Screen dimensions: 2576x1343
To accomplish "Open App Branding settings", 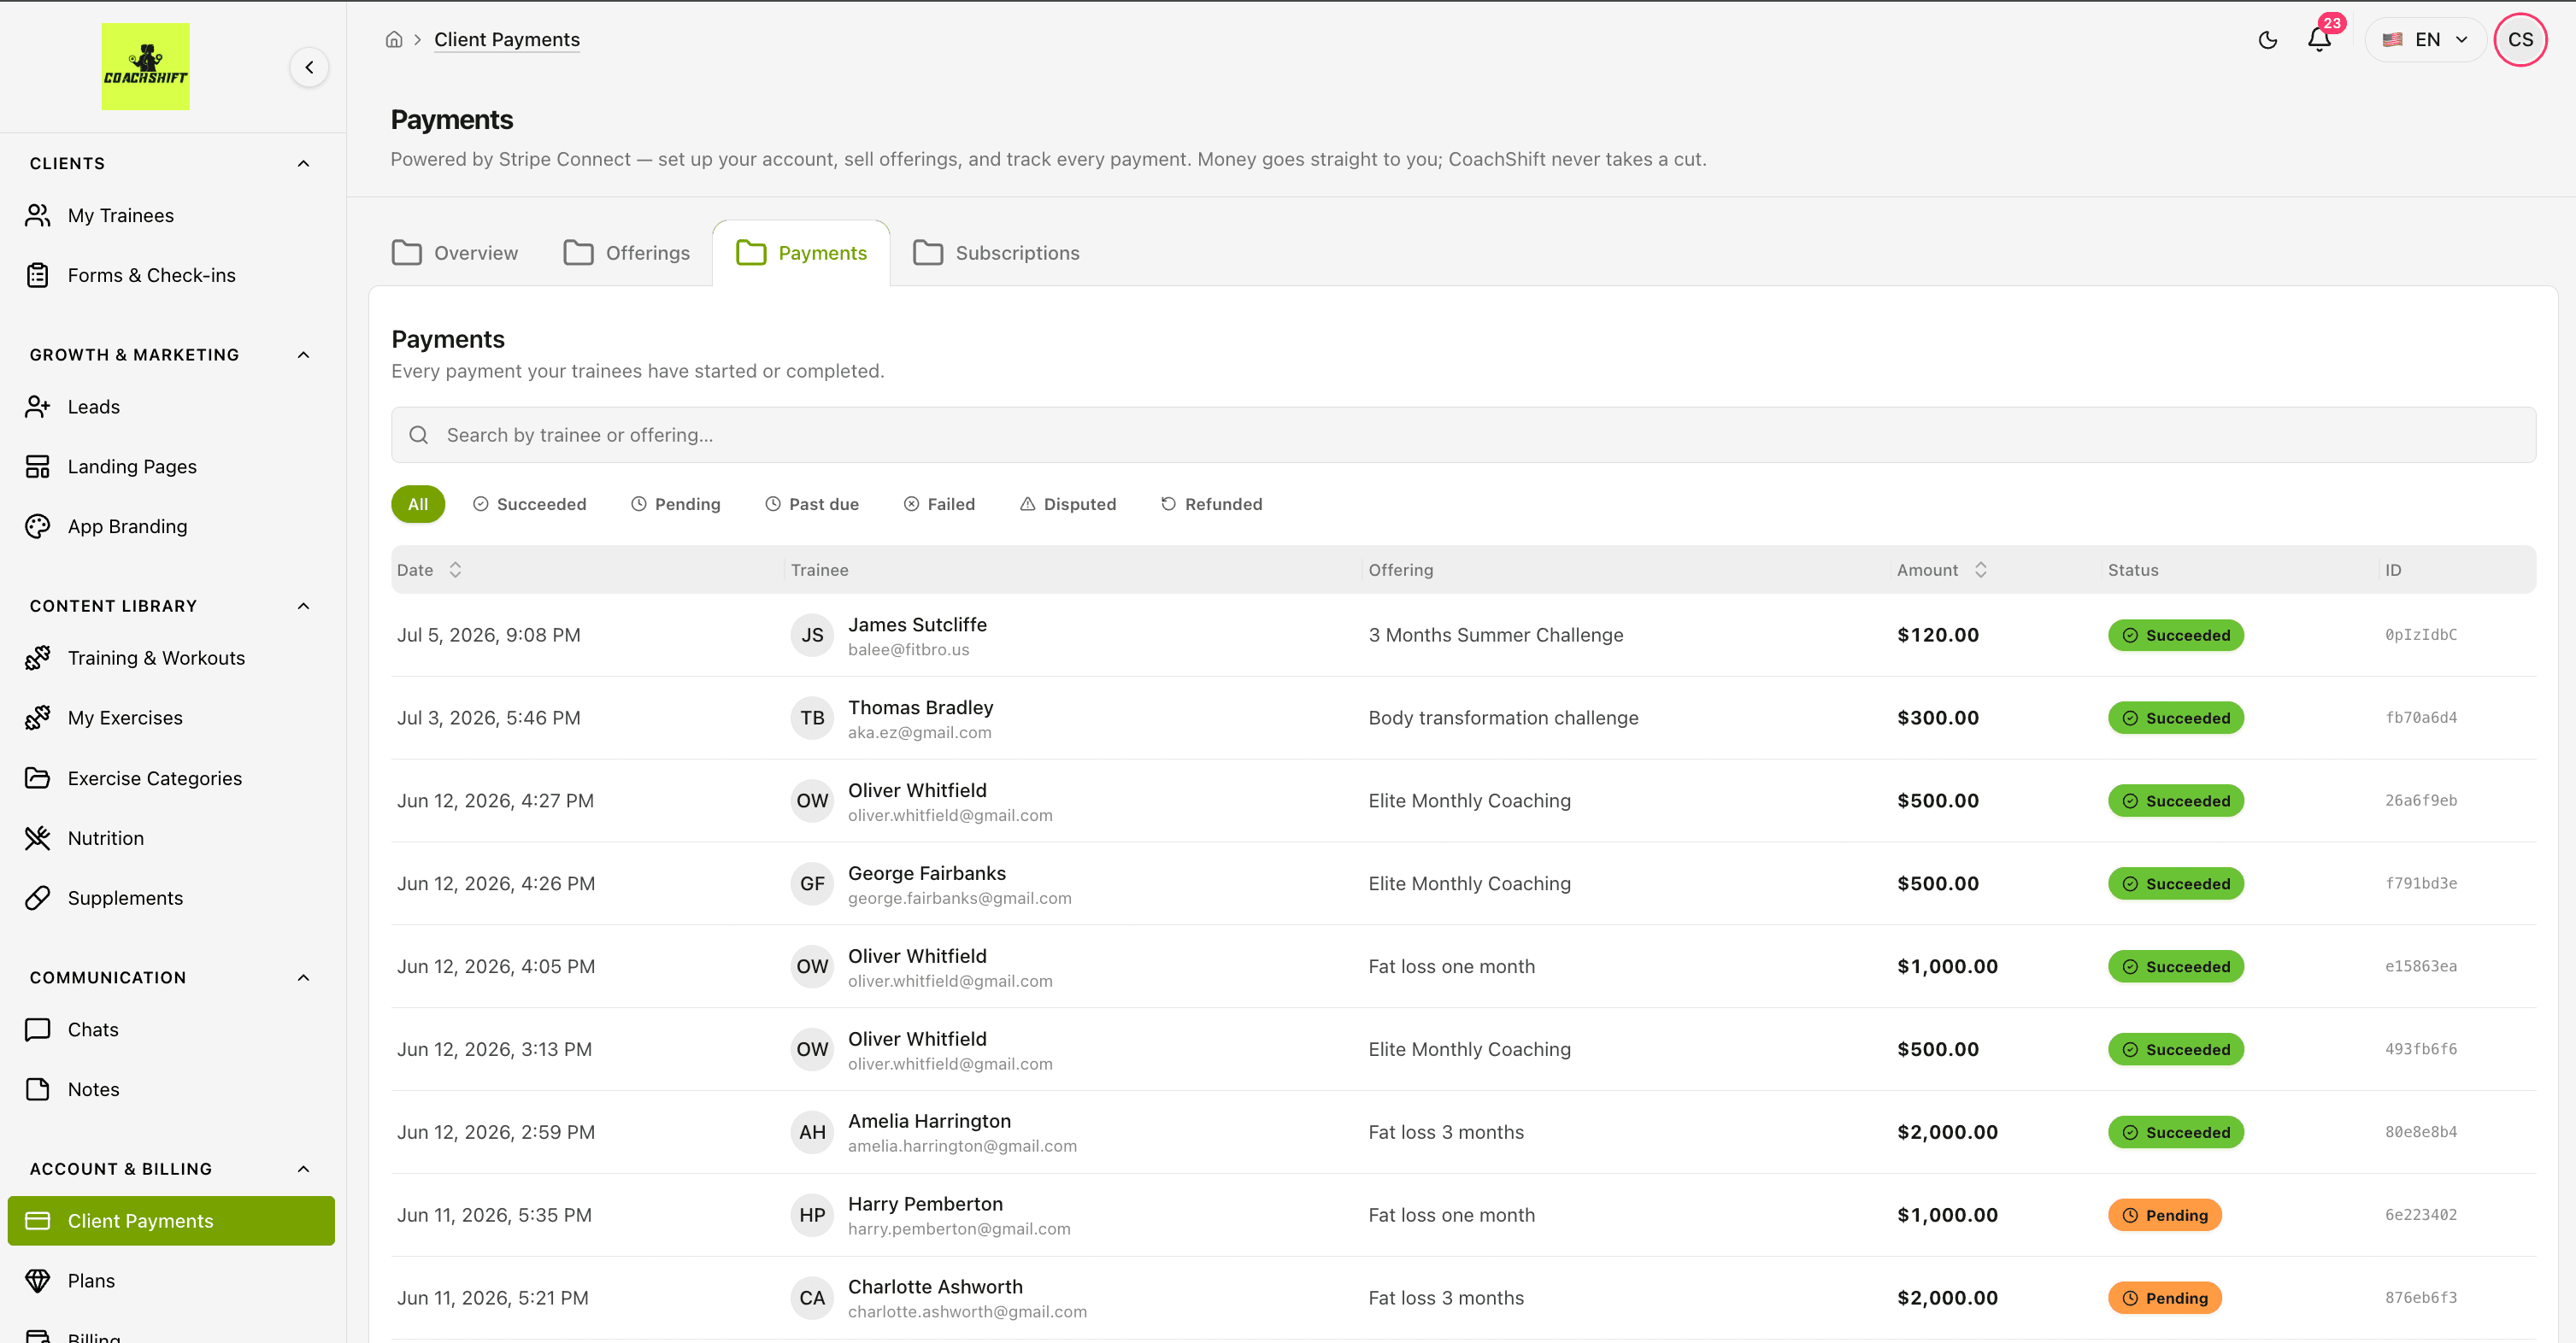I will 171,526.
